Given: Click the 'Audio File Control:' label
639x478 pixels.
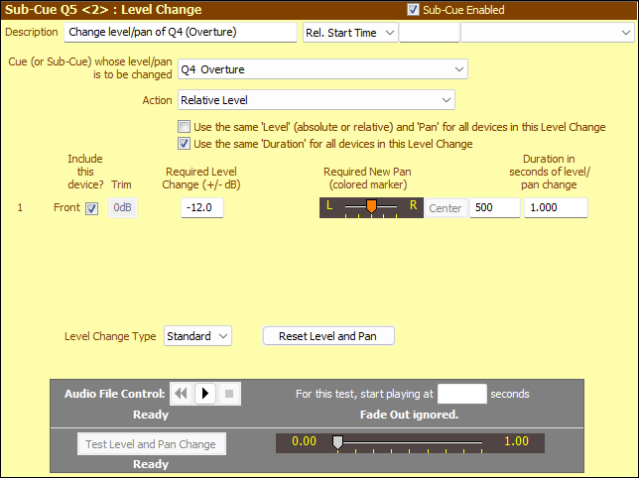Looking at the screenshot, I should (x=114, y=394).
